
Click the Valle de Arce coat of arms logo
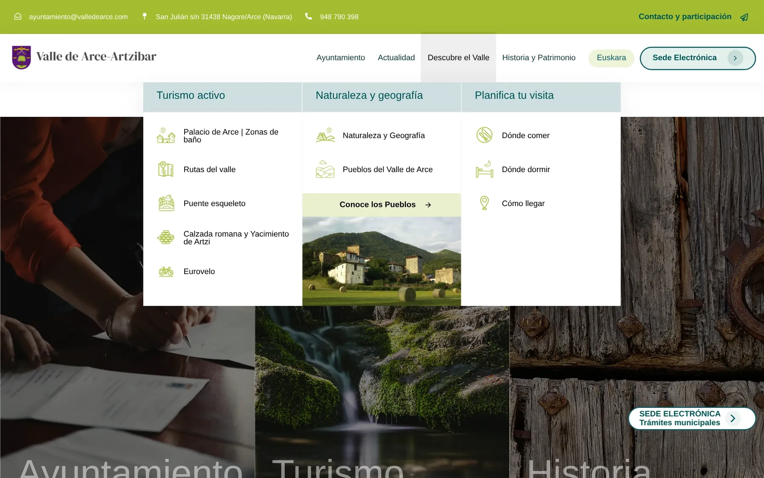coord(21,57)
